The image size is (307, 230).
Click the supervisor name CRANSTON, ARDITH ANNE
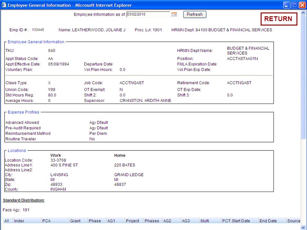(x=146, y=101)
